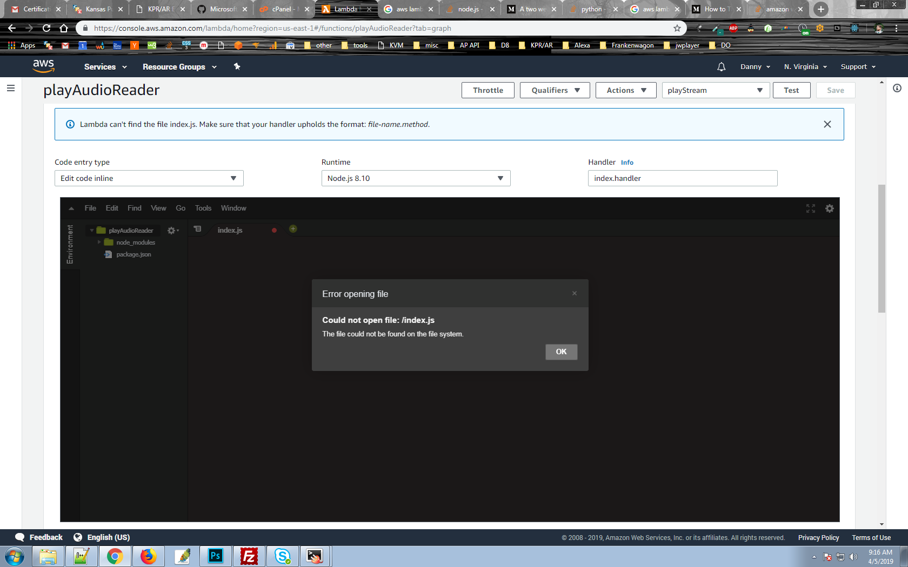Reload the browser page

(46, 28)
